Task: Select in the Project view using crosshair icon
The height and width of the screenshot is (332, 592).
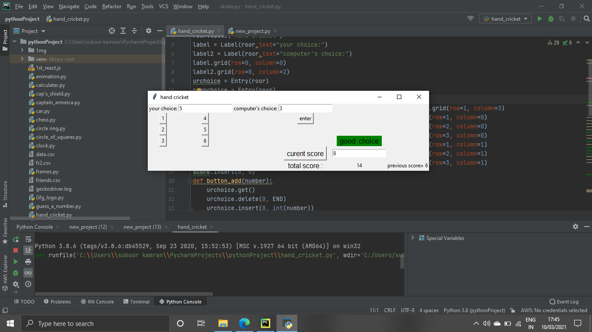Action: (x=111, y=31)
